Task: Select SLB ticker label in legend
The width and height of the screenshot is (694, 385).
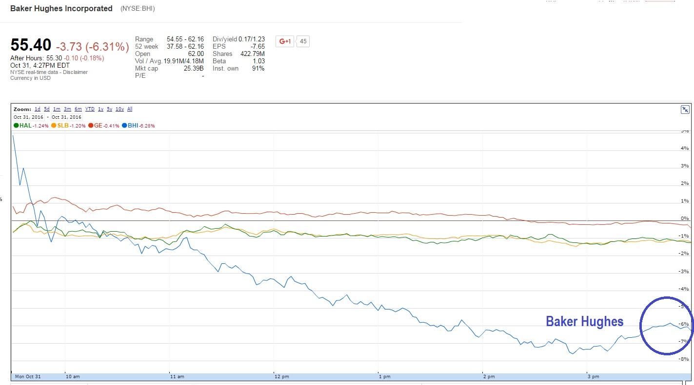Action: [x=63, y=126]
